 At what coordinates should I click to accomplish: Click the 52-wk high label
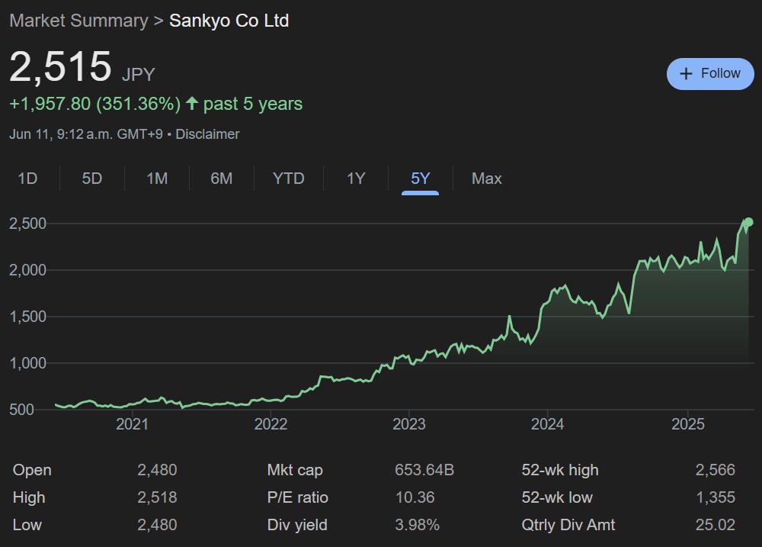(560, 470)
